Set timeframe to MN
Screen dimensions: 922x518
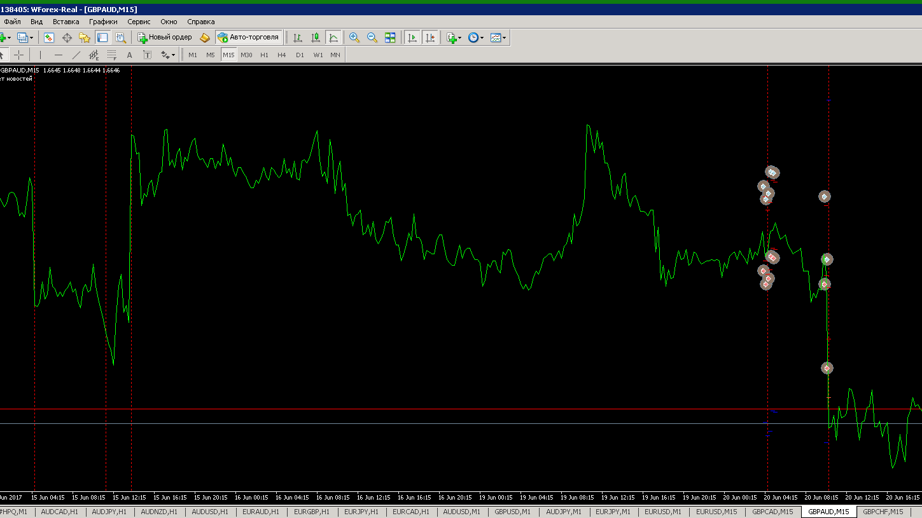coord(335,55)
